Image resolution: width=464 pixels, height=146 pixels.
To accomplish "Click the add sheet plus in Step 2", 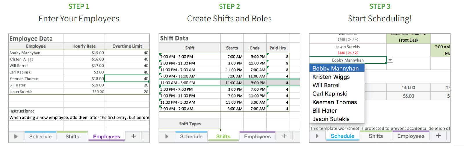I will point(284,136).
